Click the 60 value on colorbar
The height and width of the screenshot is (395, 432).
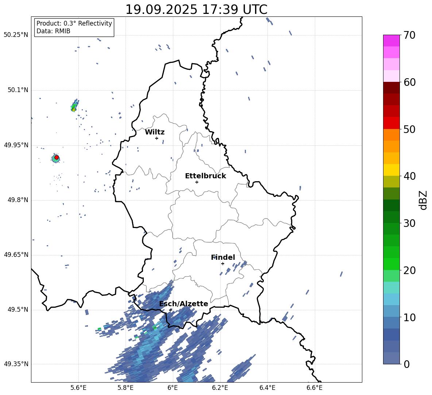click(x=410, y=82)
